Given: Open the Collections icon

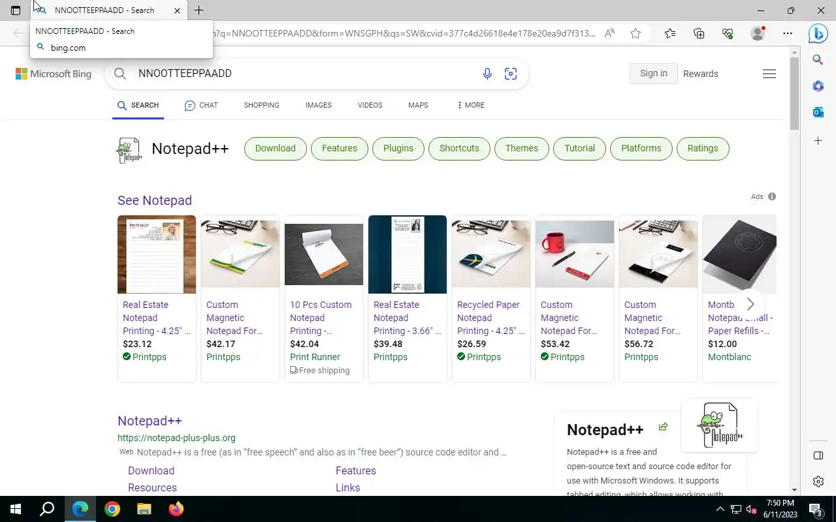Looking at the screenshot, I should [x=699, y=33].
